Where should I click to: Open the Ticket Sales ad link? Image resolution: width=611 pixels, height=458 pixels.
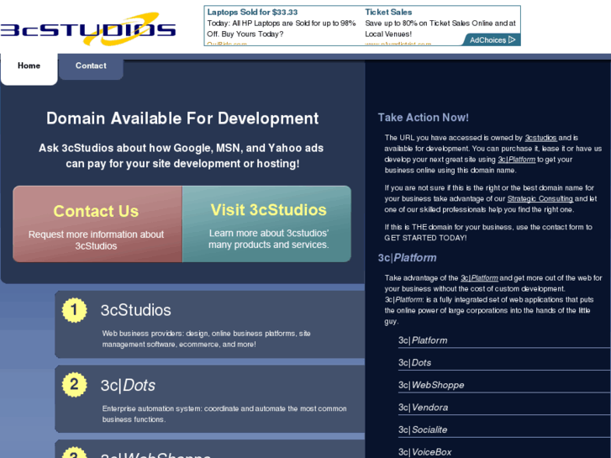click(x=388, y=12)
